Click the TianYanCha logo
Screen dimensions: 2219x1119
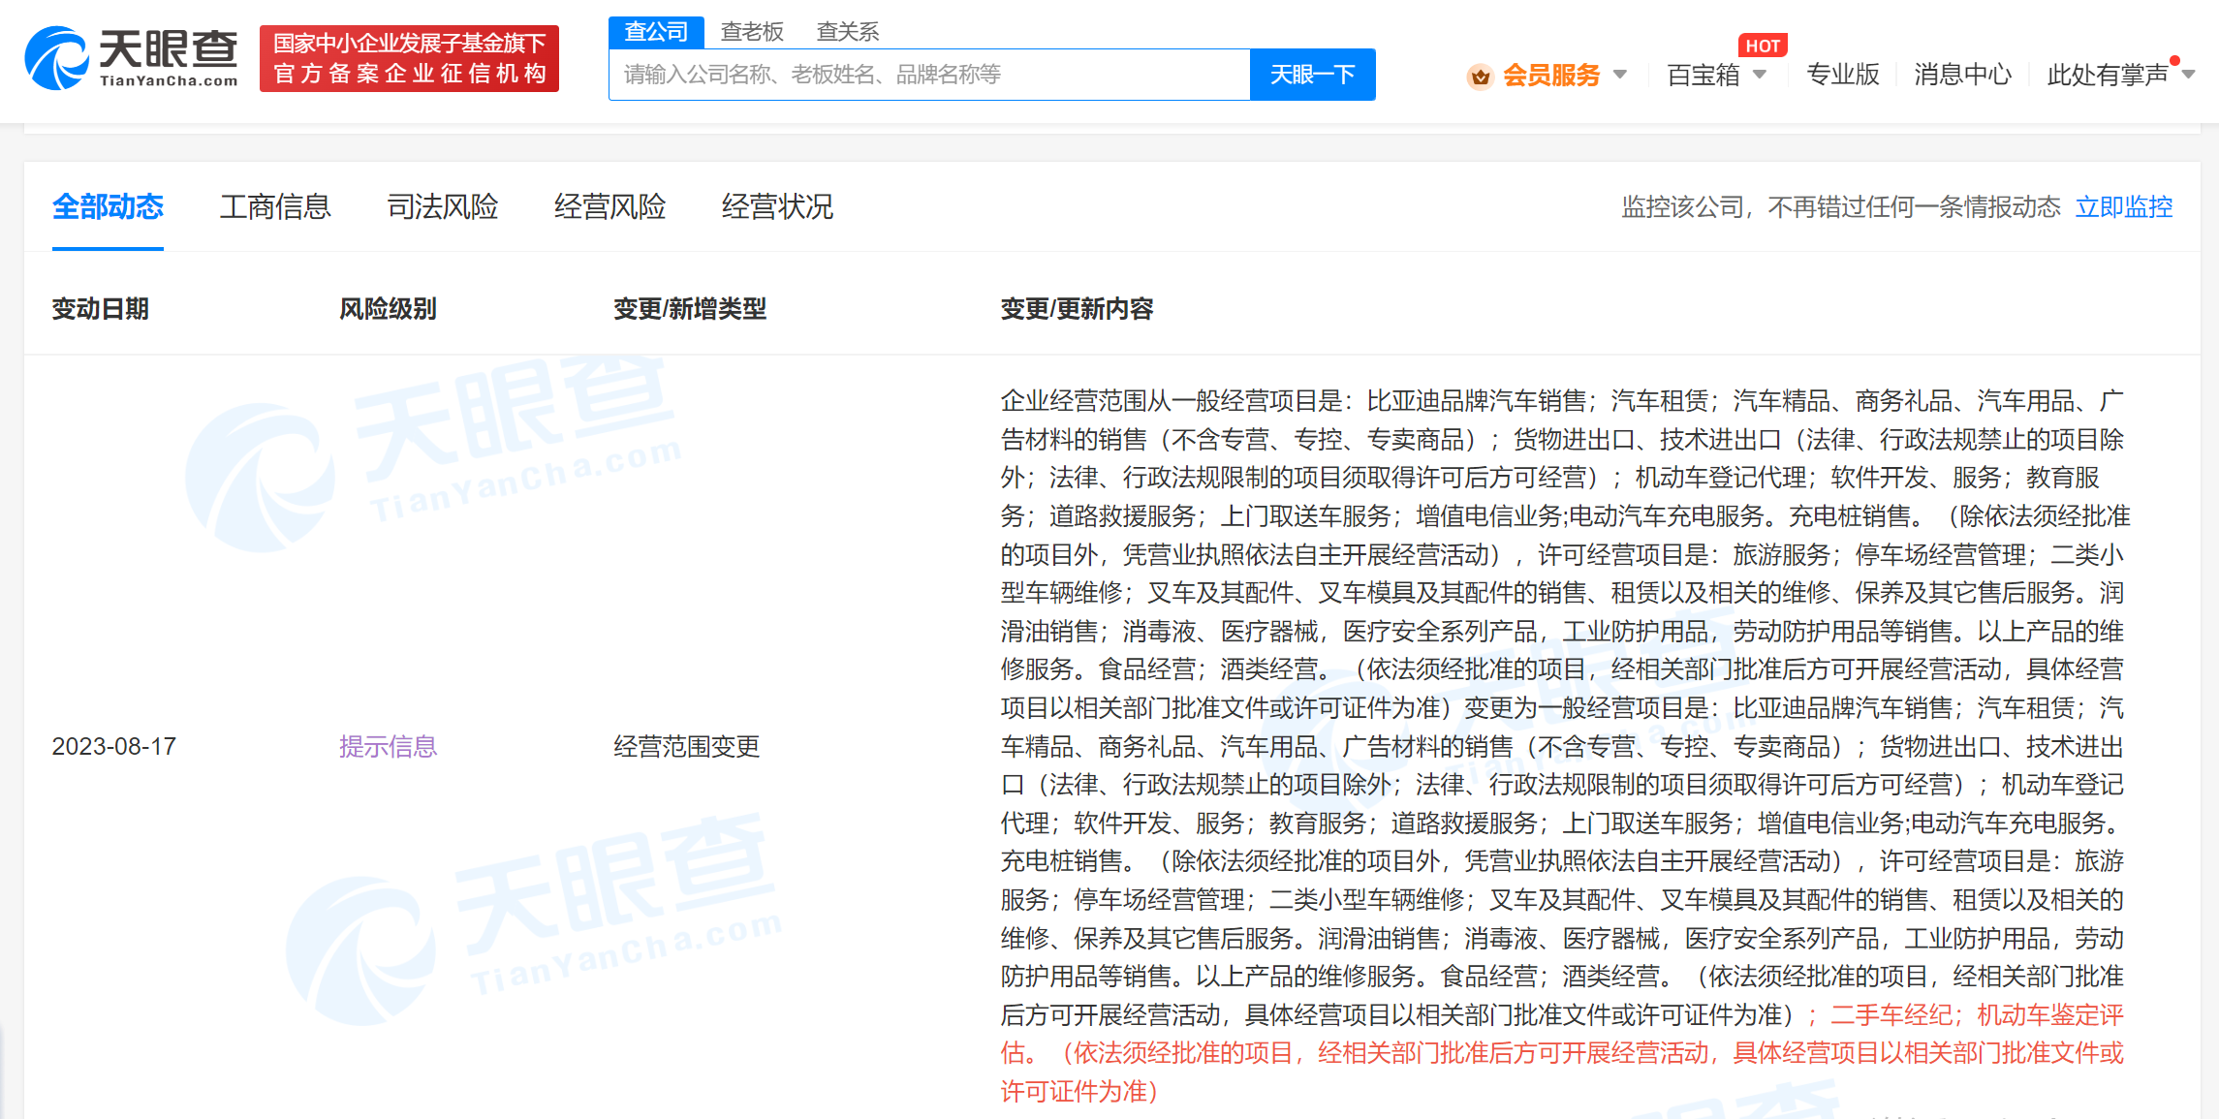(x=132, y=58)
